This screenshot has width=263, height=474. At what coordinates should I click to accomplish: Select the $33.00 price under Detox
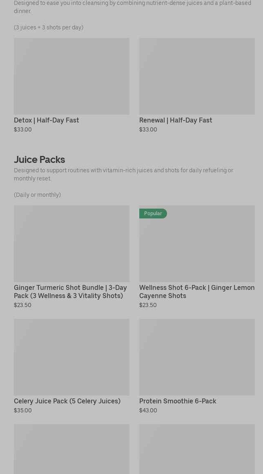point(23,129)
